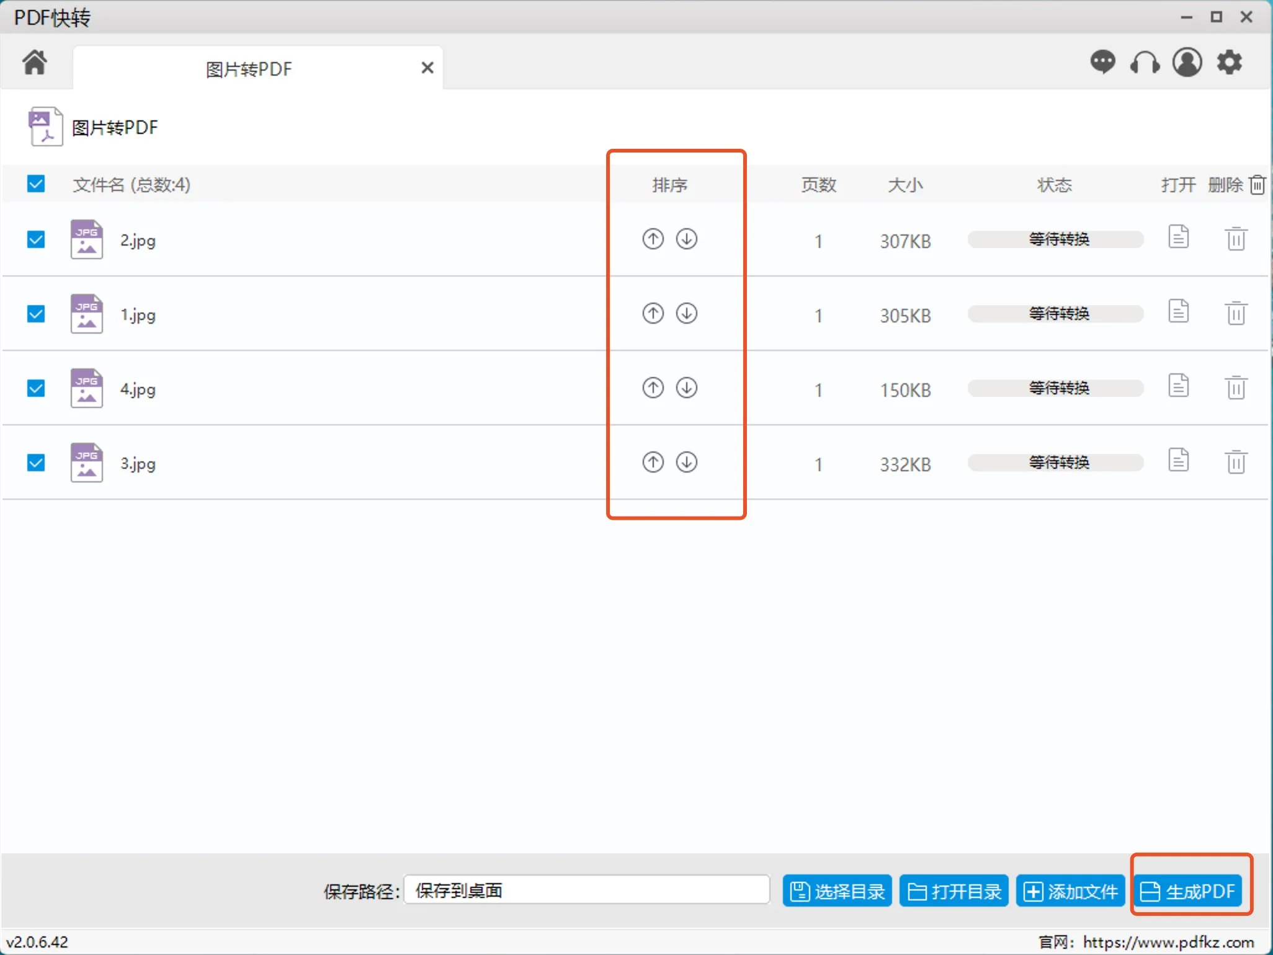Move 2.jpg down in the order
This screenshot has height=955, width=1273.
click(686, 239)
